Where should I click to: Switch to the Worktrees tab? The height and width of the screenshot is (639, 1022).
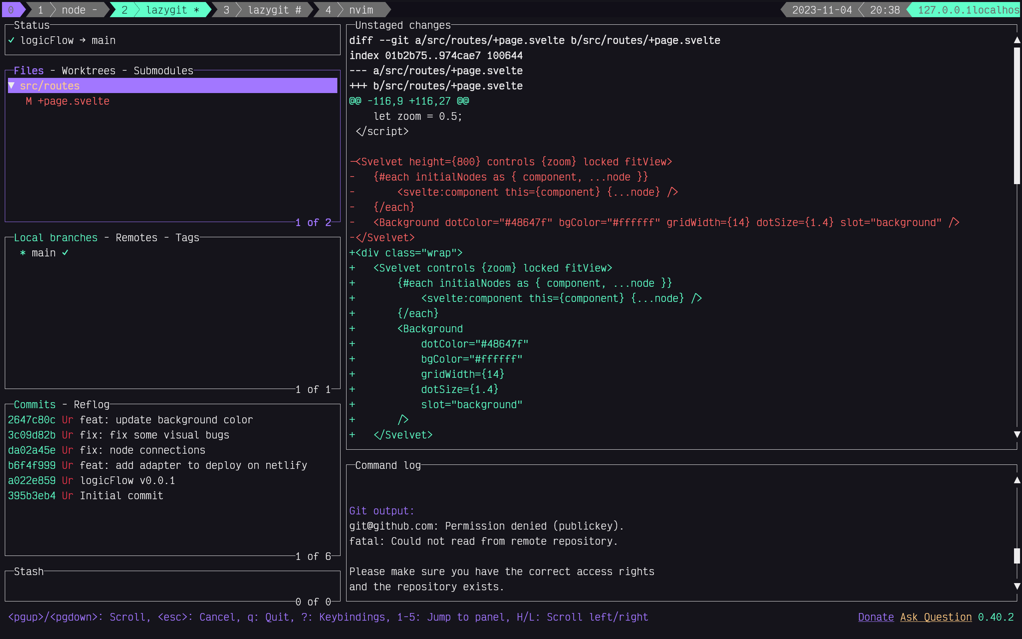[x=88, y=71]
